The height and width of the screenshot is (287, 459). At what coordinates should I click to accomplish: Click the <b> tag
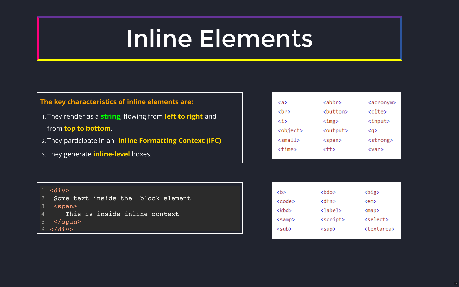(281, 192)
